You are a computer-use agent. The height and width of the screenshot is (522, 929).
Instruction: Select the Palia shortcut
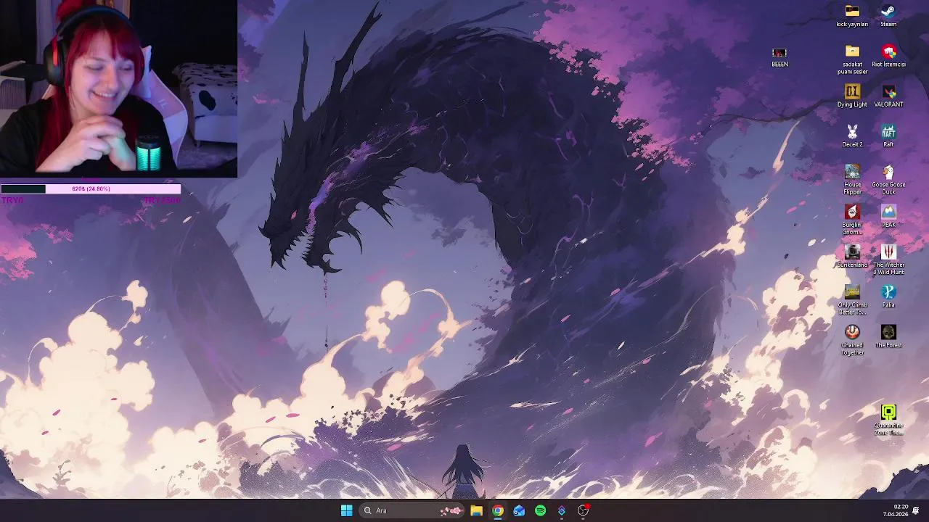(x=888, y=296)
